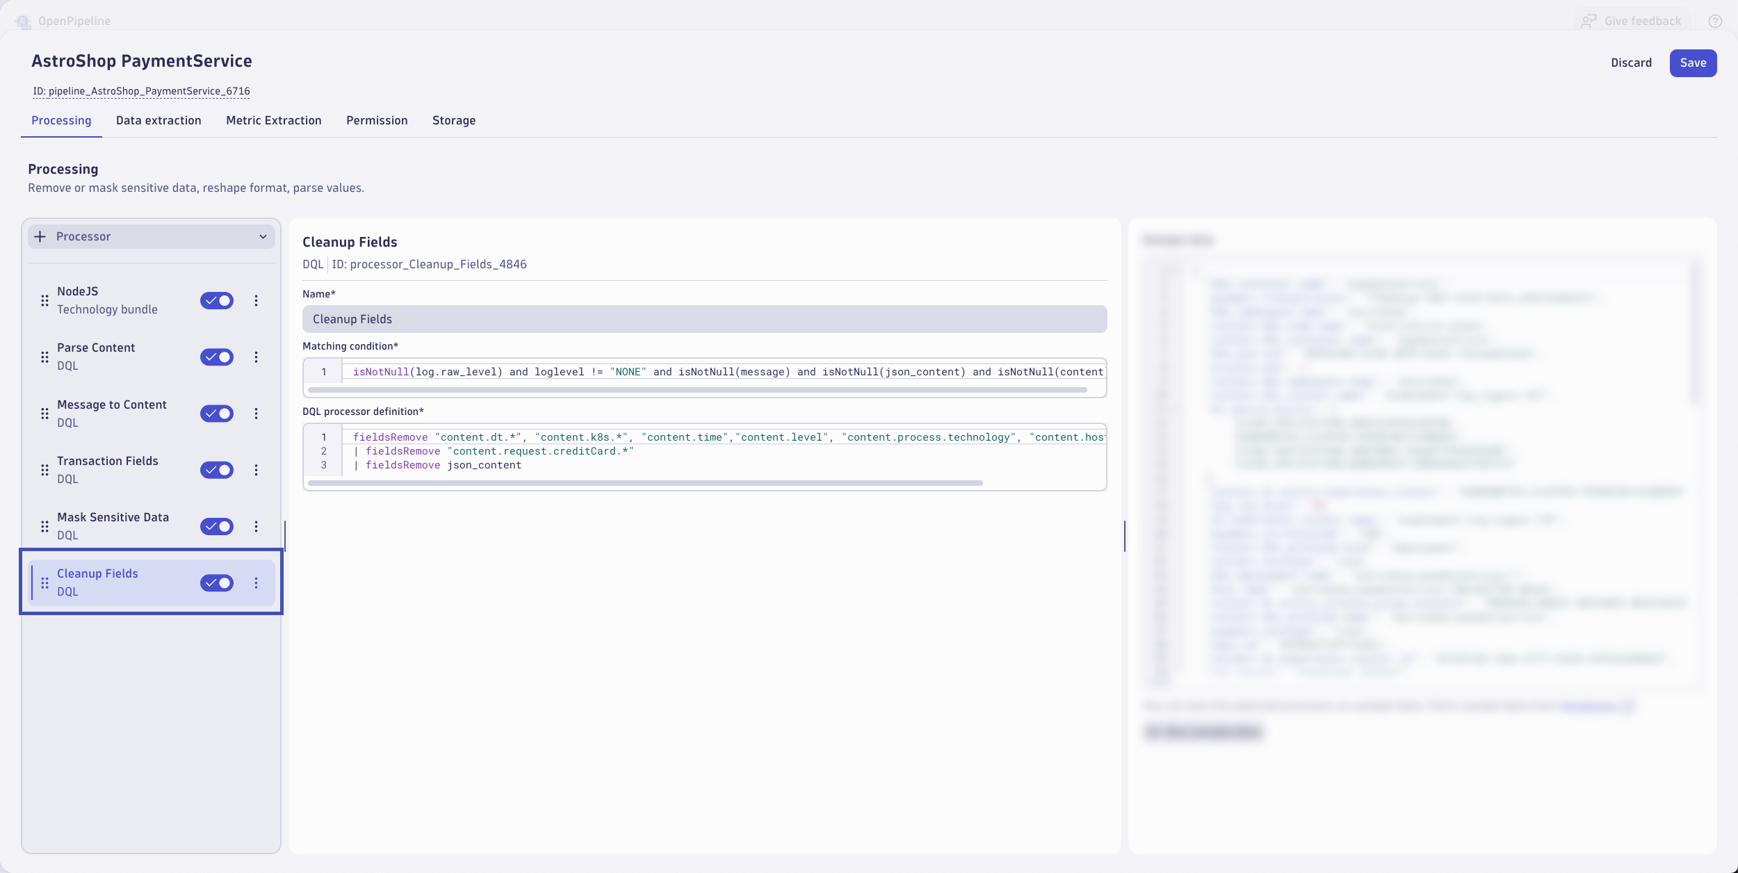Viewport: 1738px width, 873px height.
Task: Switch to the Storage tab
Action: click(x=454, y=120)
